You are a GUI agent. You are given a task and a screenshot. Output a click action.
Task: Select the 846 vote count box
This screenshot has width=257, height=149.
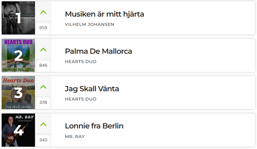43,65
